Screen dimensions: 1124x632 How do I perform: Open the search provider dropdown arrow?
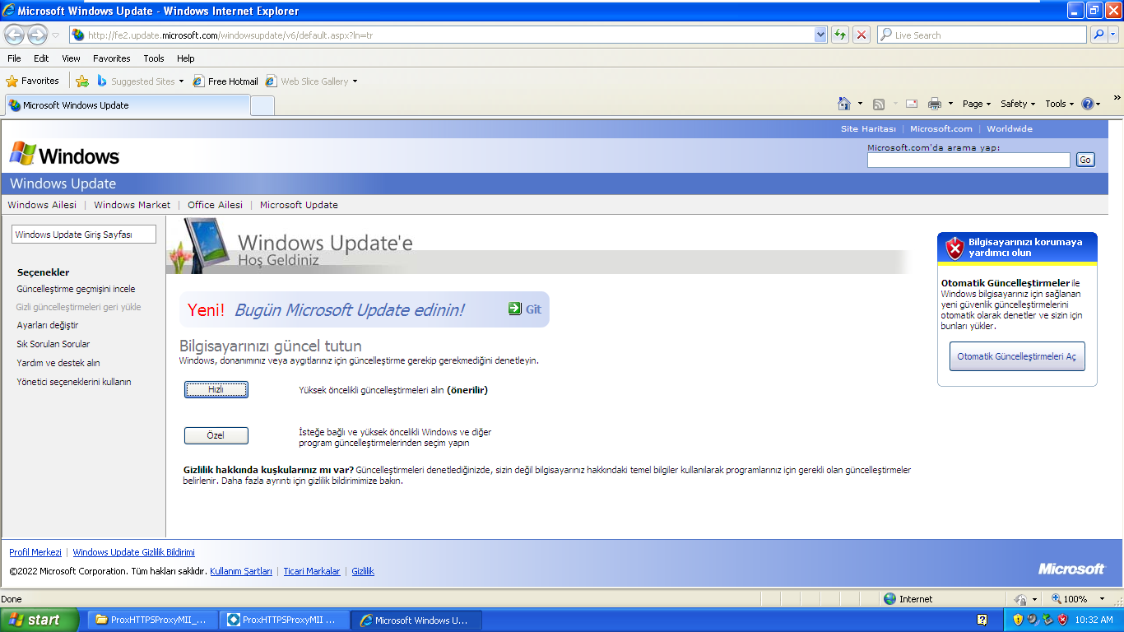pyautogui.click(x=1113, y=35)
